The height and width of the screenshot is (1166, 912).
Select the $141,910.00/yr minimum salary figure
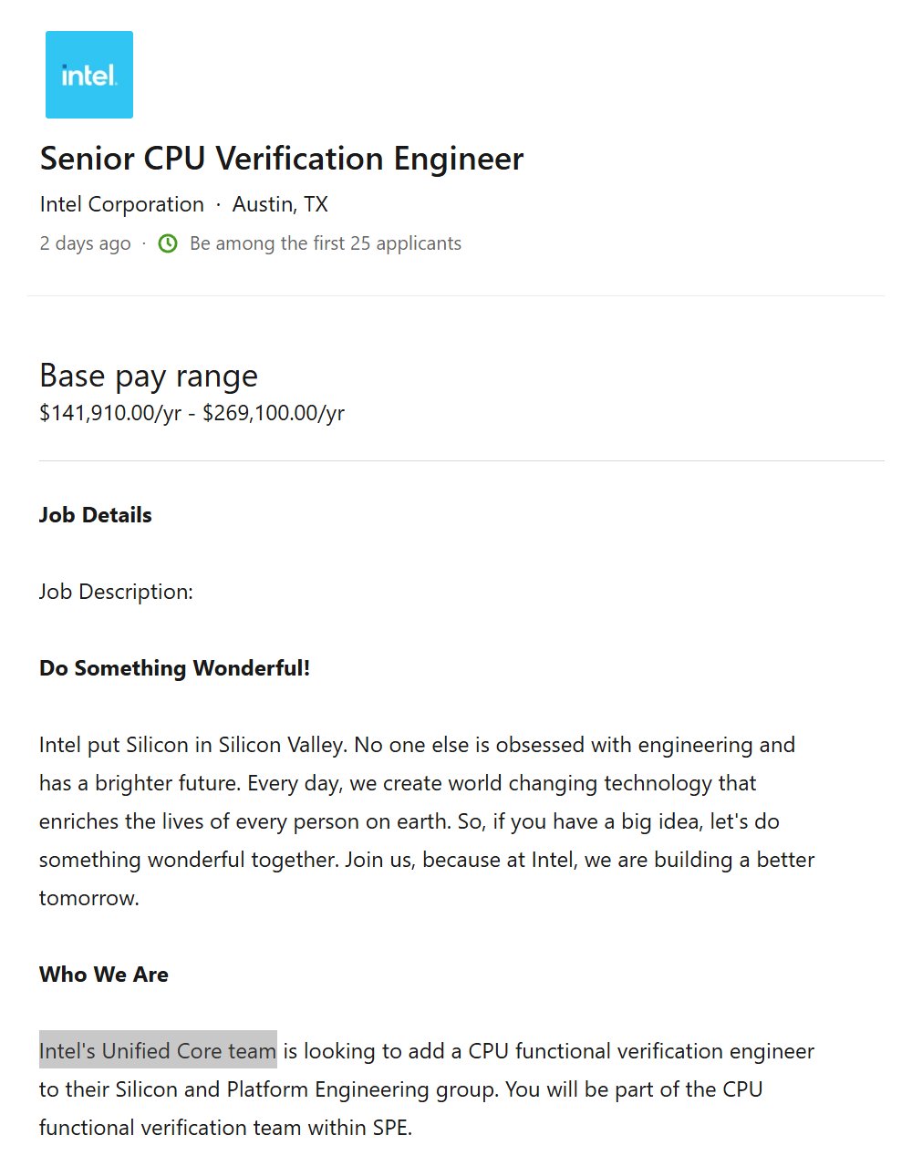point(110,413)
